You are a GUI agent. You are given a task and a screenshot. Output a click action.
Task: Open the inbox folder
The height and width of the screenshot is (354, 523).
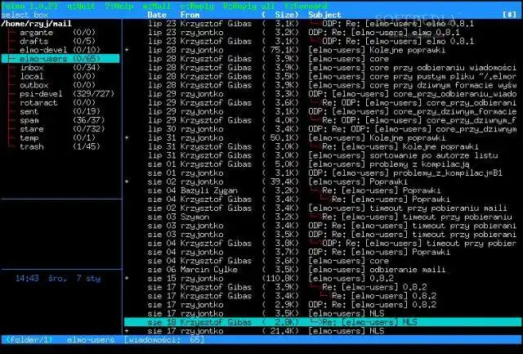60,67
